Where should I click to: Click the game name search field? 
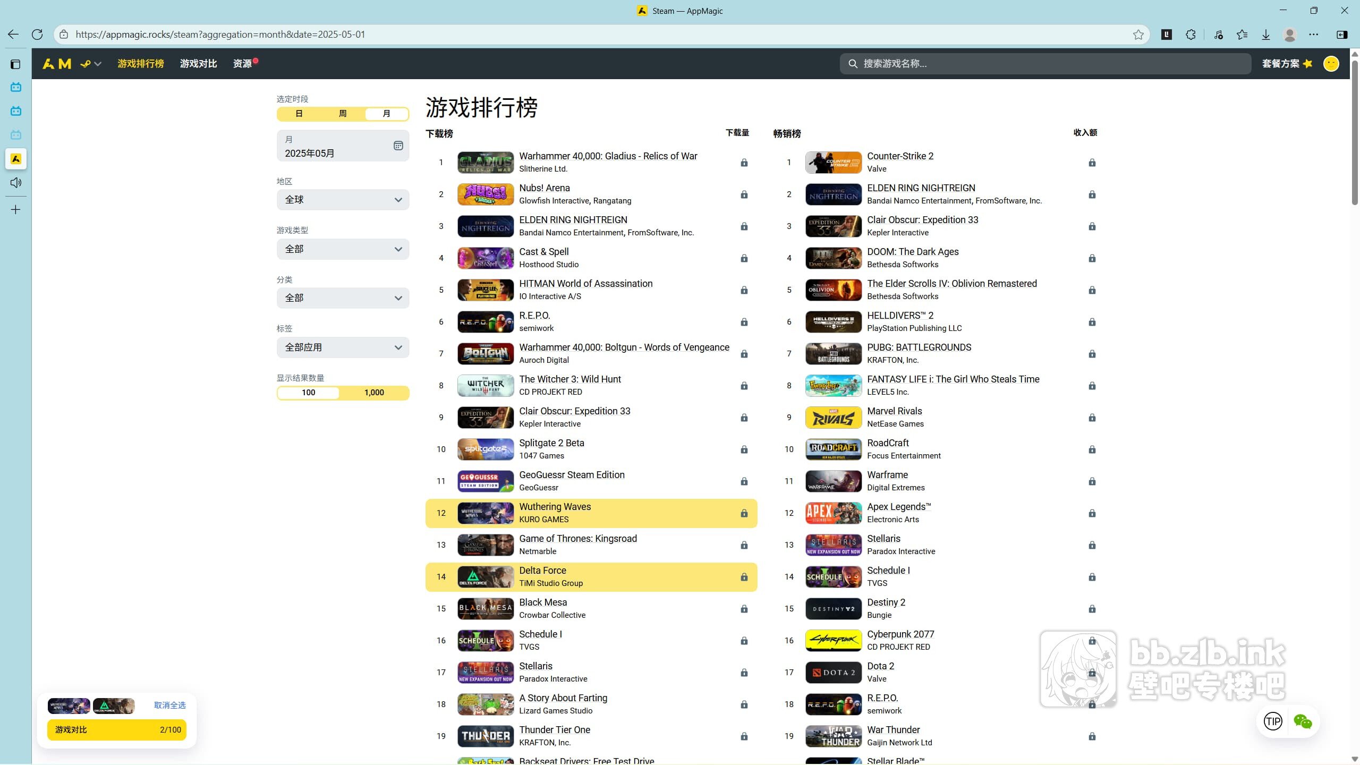point(1044,64)
